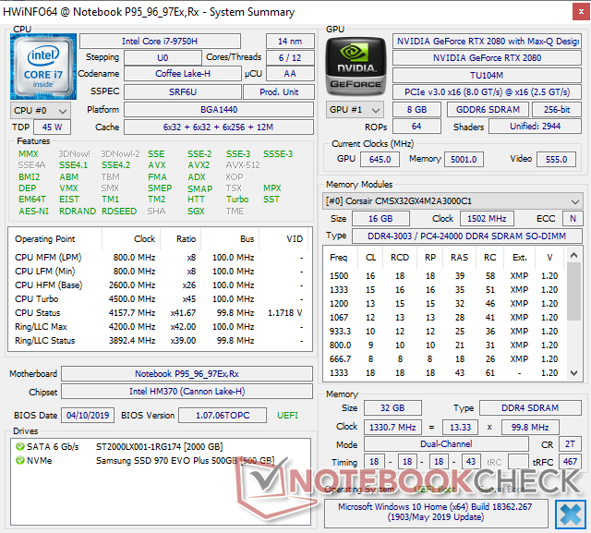This screenshot has height=533, width=591.
Task: Close summary with blue X button
Action: tap(571, 515)
